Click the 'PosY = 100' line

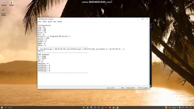[42, 31]
